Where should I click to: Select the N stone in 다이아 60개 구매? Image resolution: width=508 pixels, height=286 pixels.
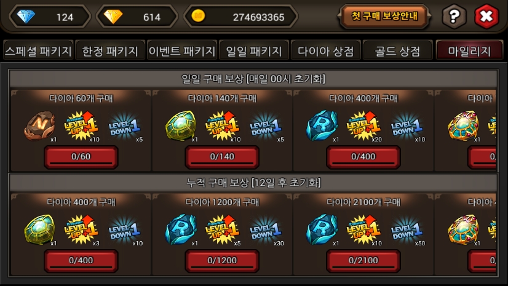click(39, 126)
